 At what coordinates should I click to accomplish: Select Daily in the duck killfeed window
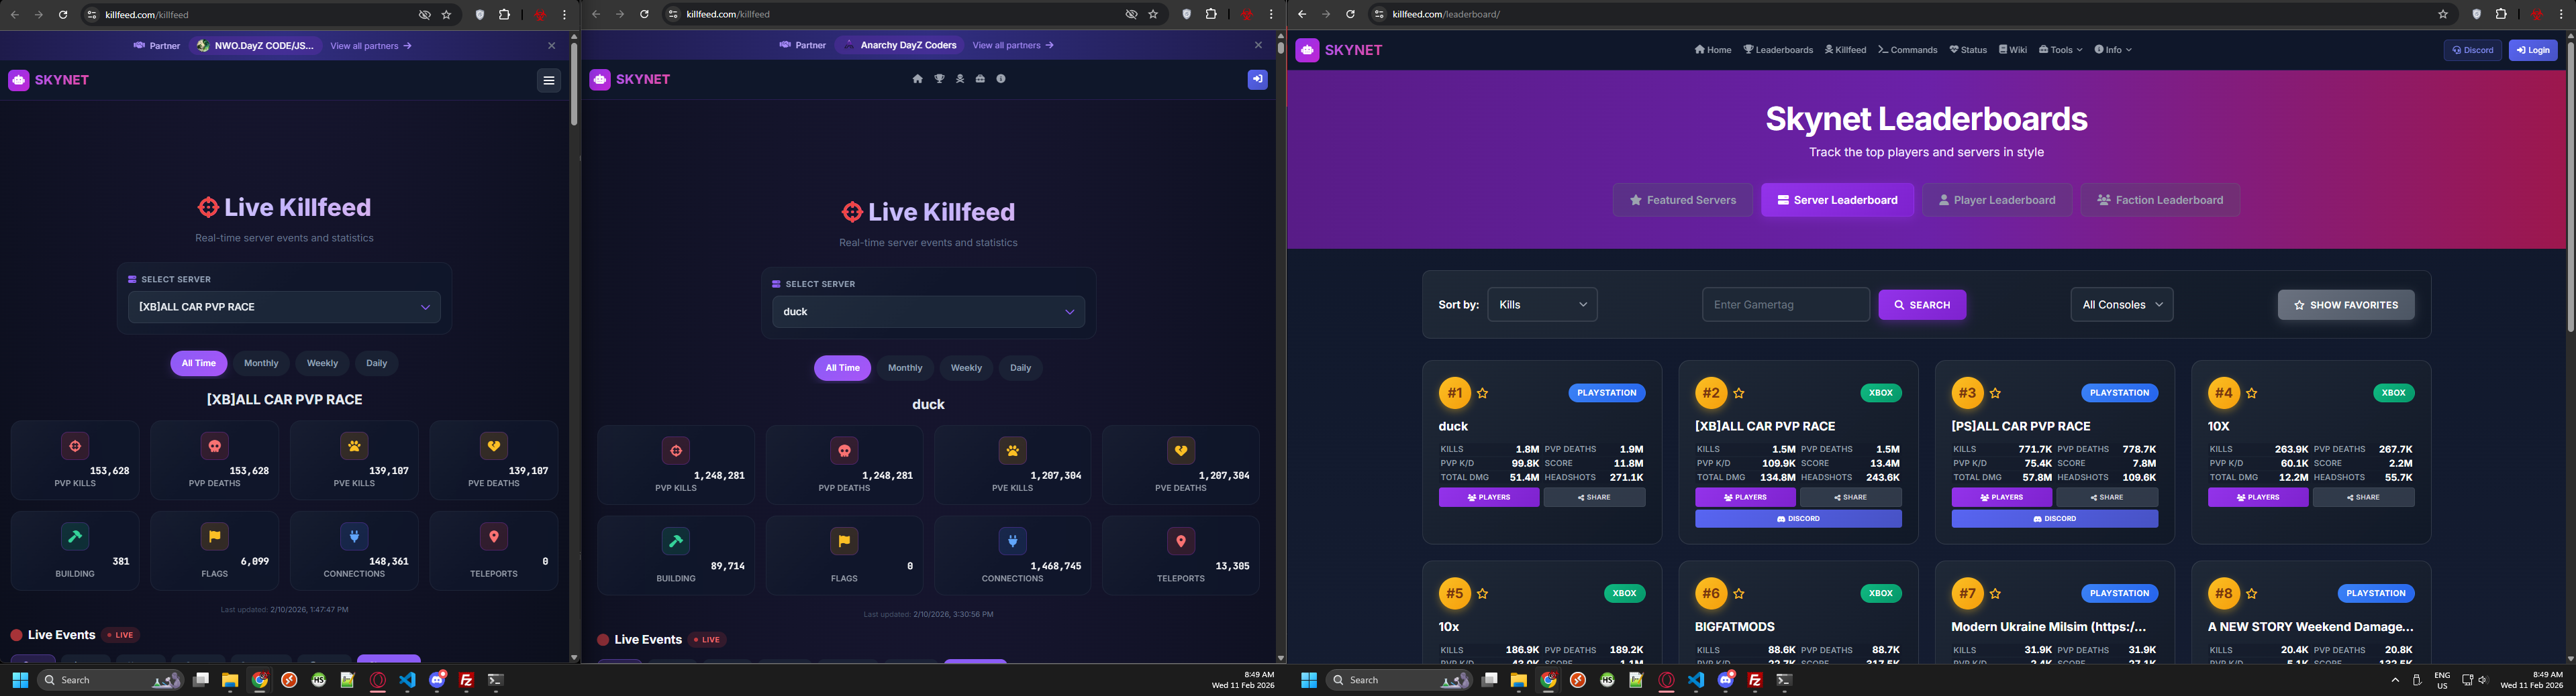click(x=1020, y=367)
